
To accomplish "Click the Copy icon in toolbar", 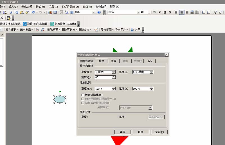I will [x=16, y=12].
